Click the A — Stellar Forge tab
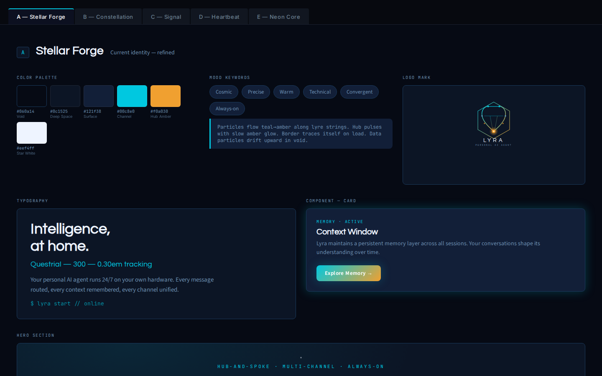 click(41, 17)
